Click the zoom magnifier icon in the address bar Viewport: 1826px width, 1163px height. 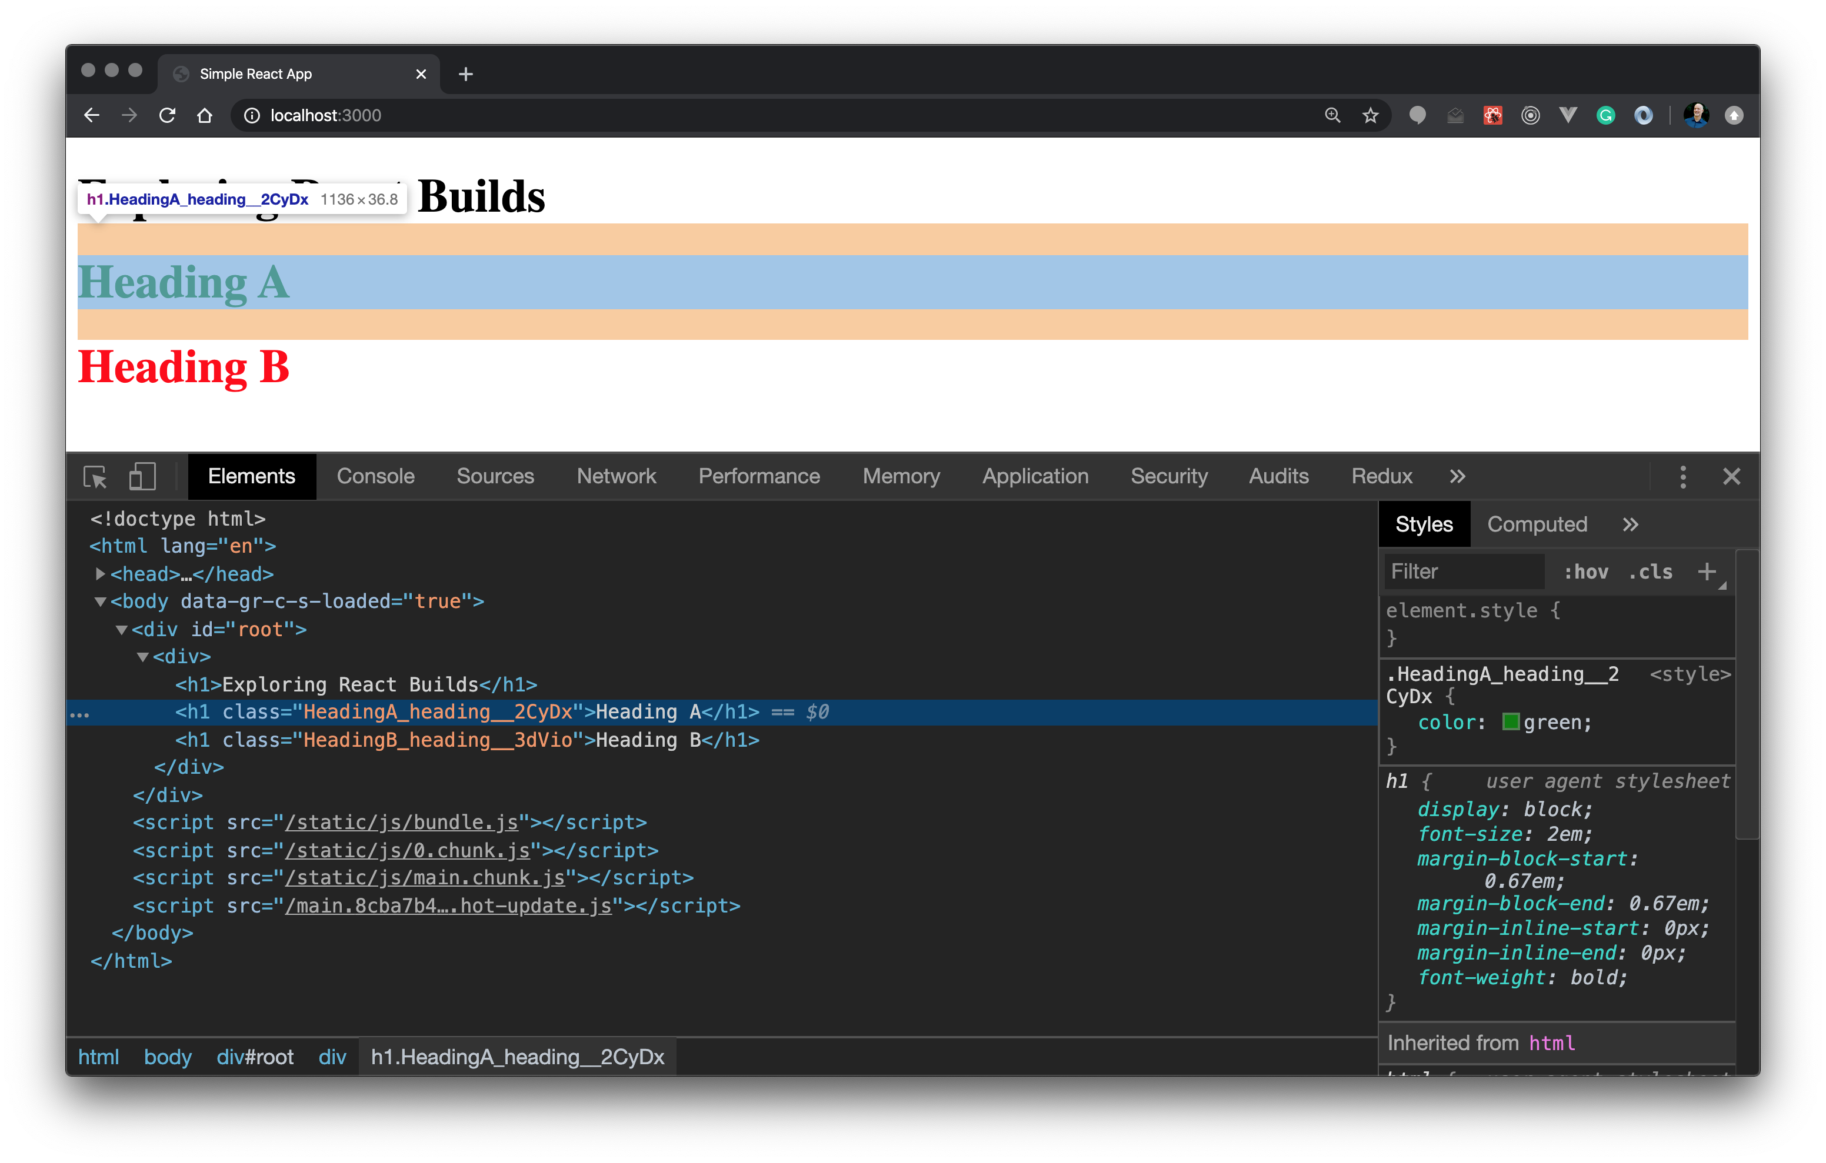pyautogui.click(x=1332, y=115)
